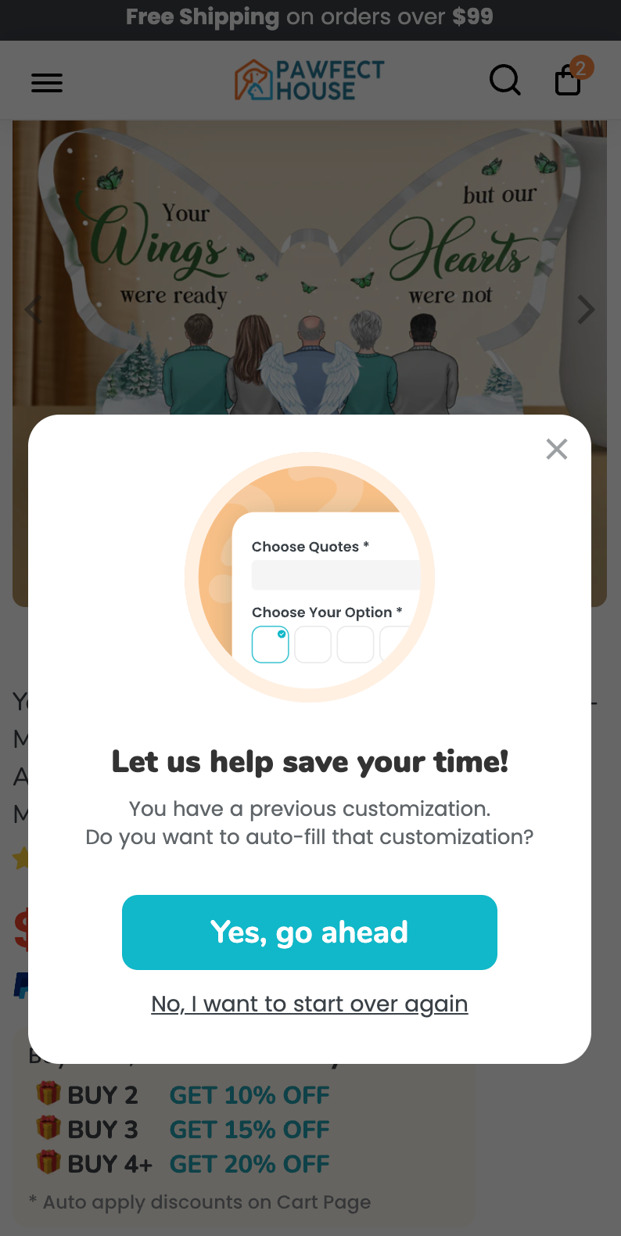Viewport: 621px width, 1236px height.
Task: Select the checked first option box in illustration
Action: (x=271, y=645)
